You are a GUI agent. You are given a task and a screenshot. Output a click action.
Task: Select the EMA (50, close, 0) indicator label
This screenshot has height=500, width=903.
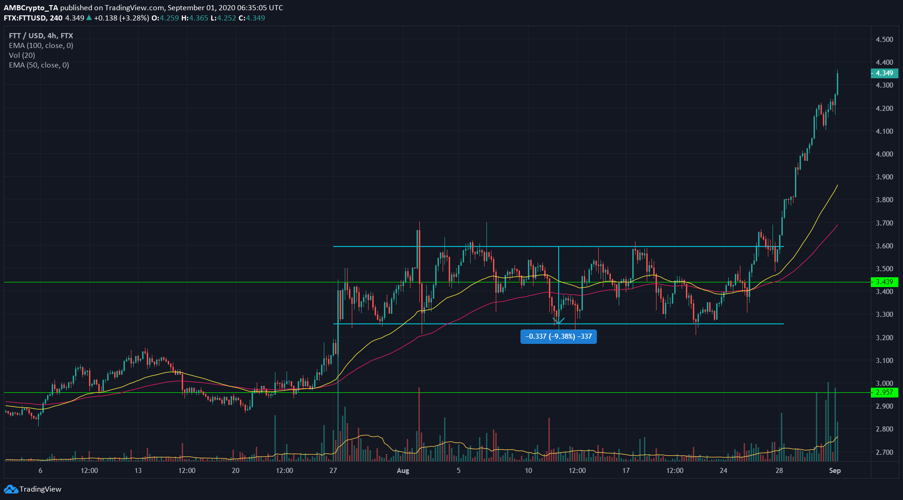pyautogui.click(x=39, y=65)
